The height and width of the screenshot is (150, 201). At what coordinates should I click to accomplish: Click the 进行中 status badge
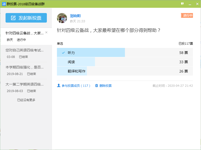click(x=187, y=16)
